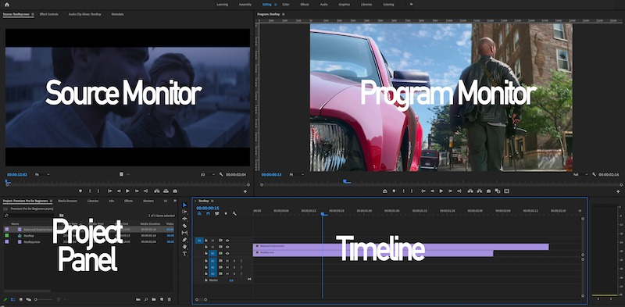Select the Razor tool
Image resolution: width=625 pixels, height=307 pixels.
(184, 226)
